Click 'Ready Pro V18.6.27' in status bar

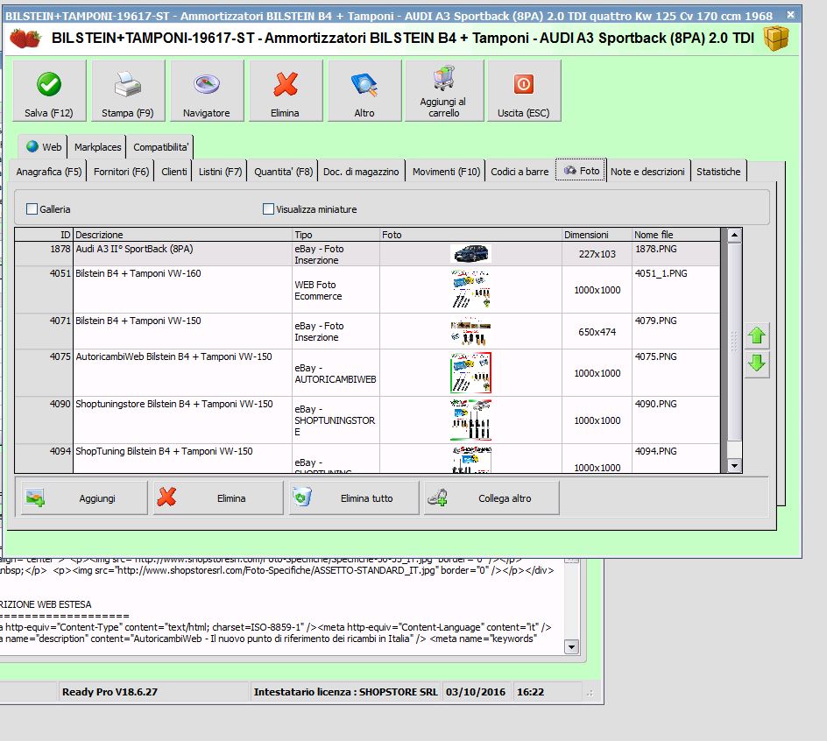click(x=110, y=692)
